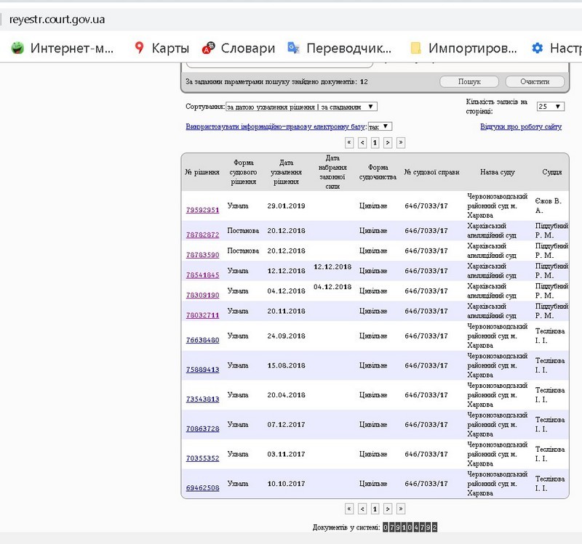Click the Карты map pin icon
Image resolution: width=582 pixels, height=544 pixels.
click(x=139, y=48)
